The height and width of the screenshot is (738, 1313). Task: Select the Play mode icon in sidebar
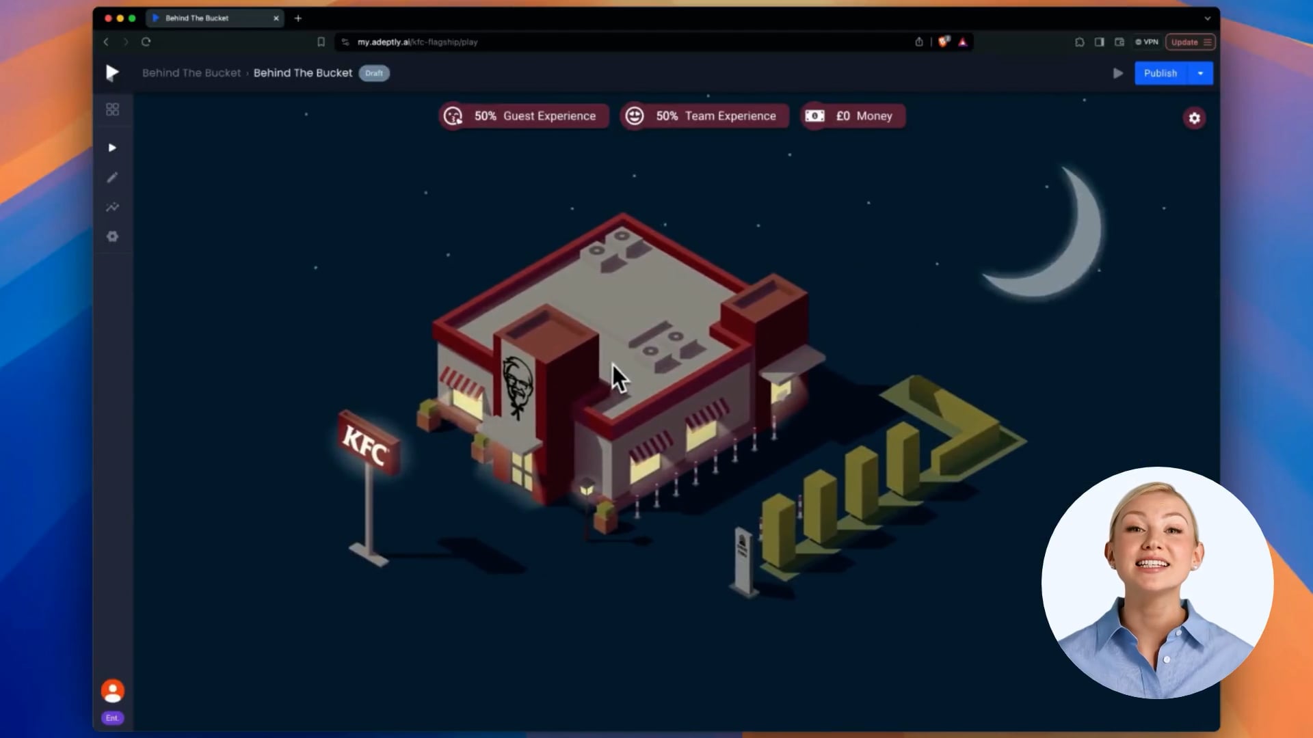pos(113,148)
